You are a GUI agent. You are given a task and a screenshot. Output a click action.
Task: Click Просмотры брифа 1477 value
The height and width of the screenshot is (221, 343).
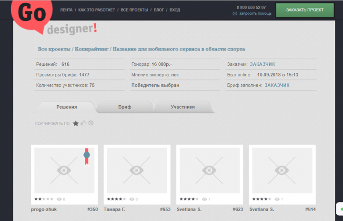click(x=84, y=75)
